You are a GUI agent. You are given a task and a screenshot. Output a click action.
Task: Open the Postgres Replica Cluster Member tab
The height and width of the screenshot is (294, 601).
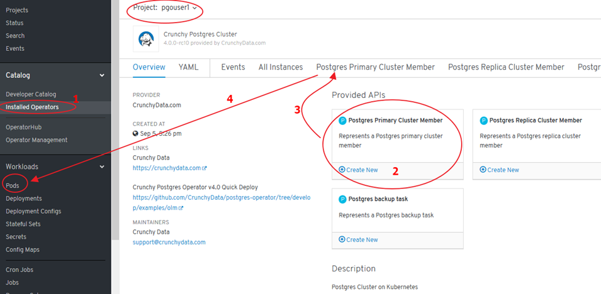coord(507,67)
